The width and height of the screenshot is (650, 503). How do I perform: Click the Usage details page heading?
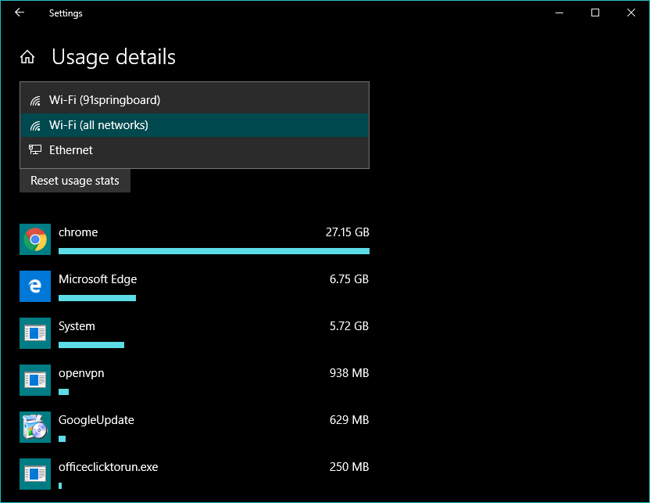(113, 57)
